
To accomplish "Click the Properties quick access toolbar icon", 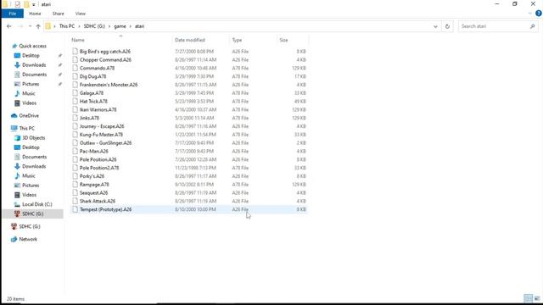I will tap(17, 4).
